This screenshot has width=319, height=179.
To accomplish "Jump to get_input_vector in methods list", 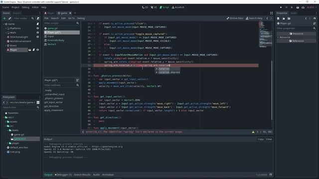I will 53,102.
